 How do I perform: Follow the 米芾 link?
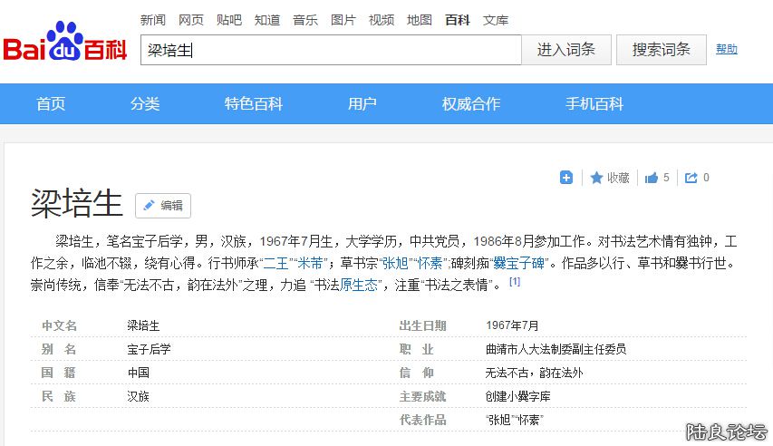click(310, 263)
